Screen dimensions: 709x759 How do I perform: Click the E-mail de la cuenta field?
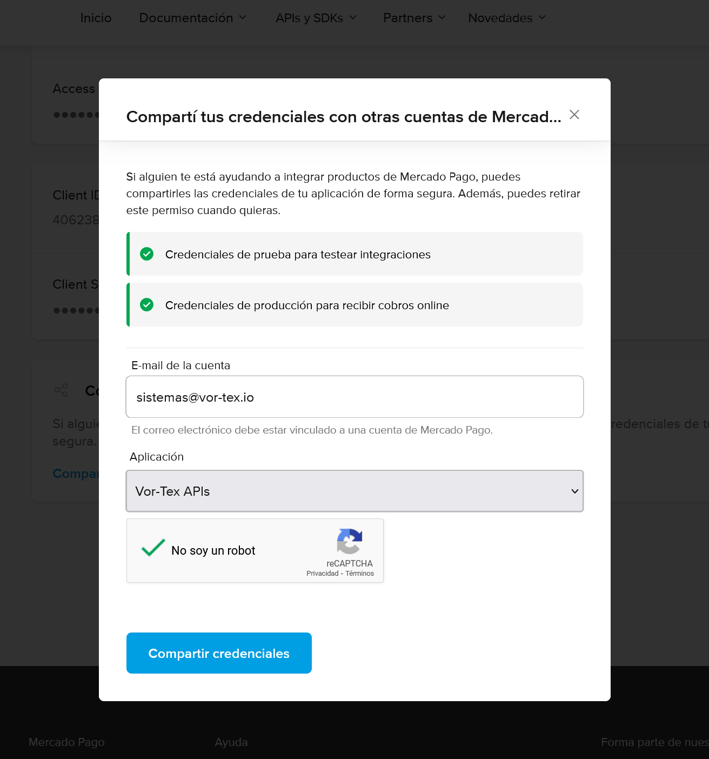pos(354,397)
